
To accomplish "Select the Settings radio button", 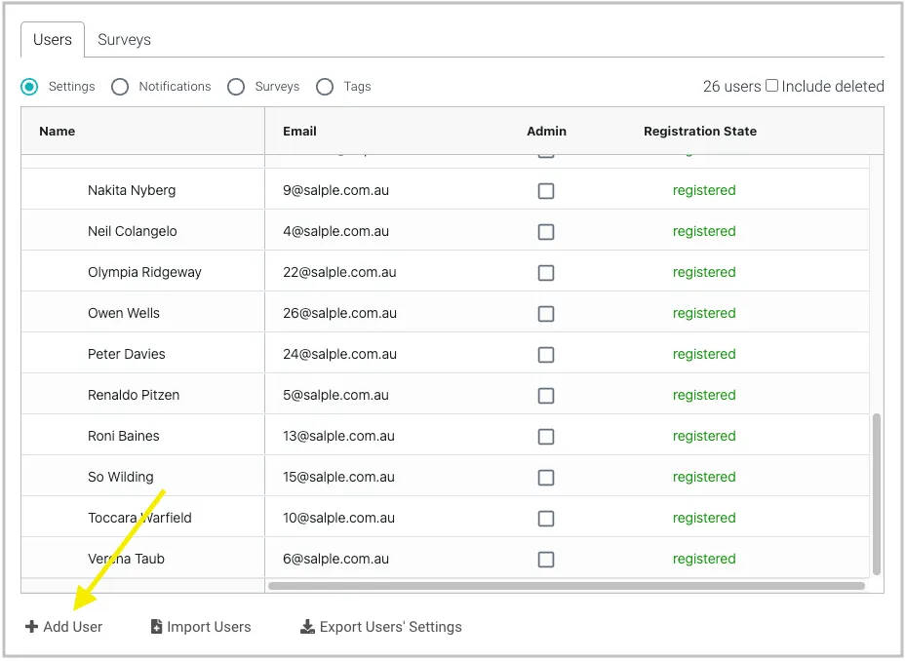I will coord(29,87).
